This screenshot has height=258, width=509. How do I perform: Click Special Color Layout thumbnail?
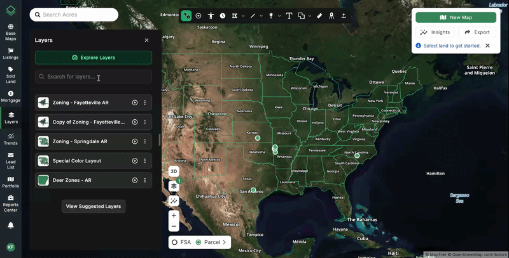(x=43, y=160)
